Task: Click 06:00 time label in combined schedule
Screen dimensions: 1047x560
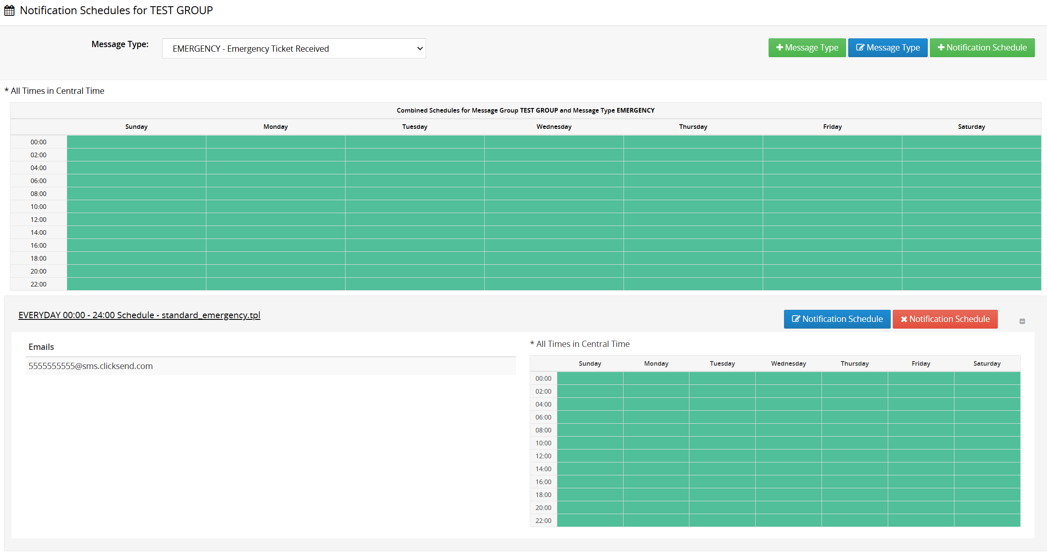Action: 38,181
